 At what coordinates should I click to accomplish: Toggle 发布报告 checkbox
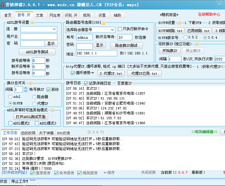(56, 173)
